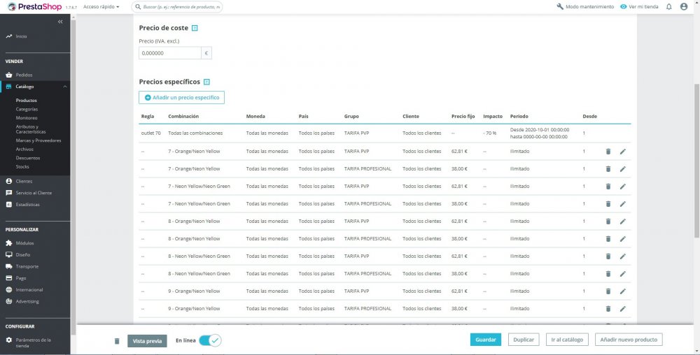Delete the 8 - Orange/Neon Yellow TARIFA PVP price
The width and height of the screenshot is (700, 355).
point(608,222)
